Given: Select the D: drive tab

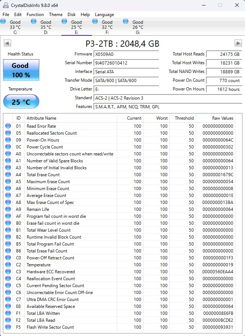Looking at the screenshot, I should pos(46,27).
